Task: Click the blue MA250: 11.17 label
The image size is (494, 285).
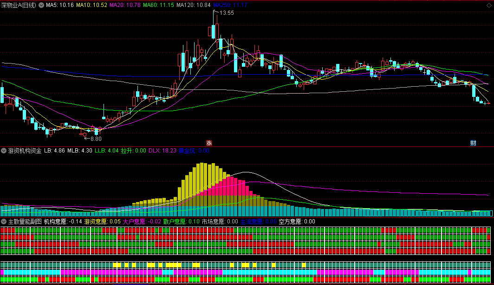Action: [x=230, y=5]
